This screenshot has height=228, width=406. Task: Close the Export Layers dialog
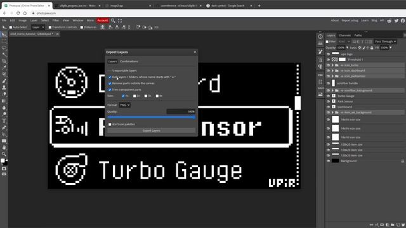[195, 52]
